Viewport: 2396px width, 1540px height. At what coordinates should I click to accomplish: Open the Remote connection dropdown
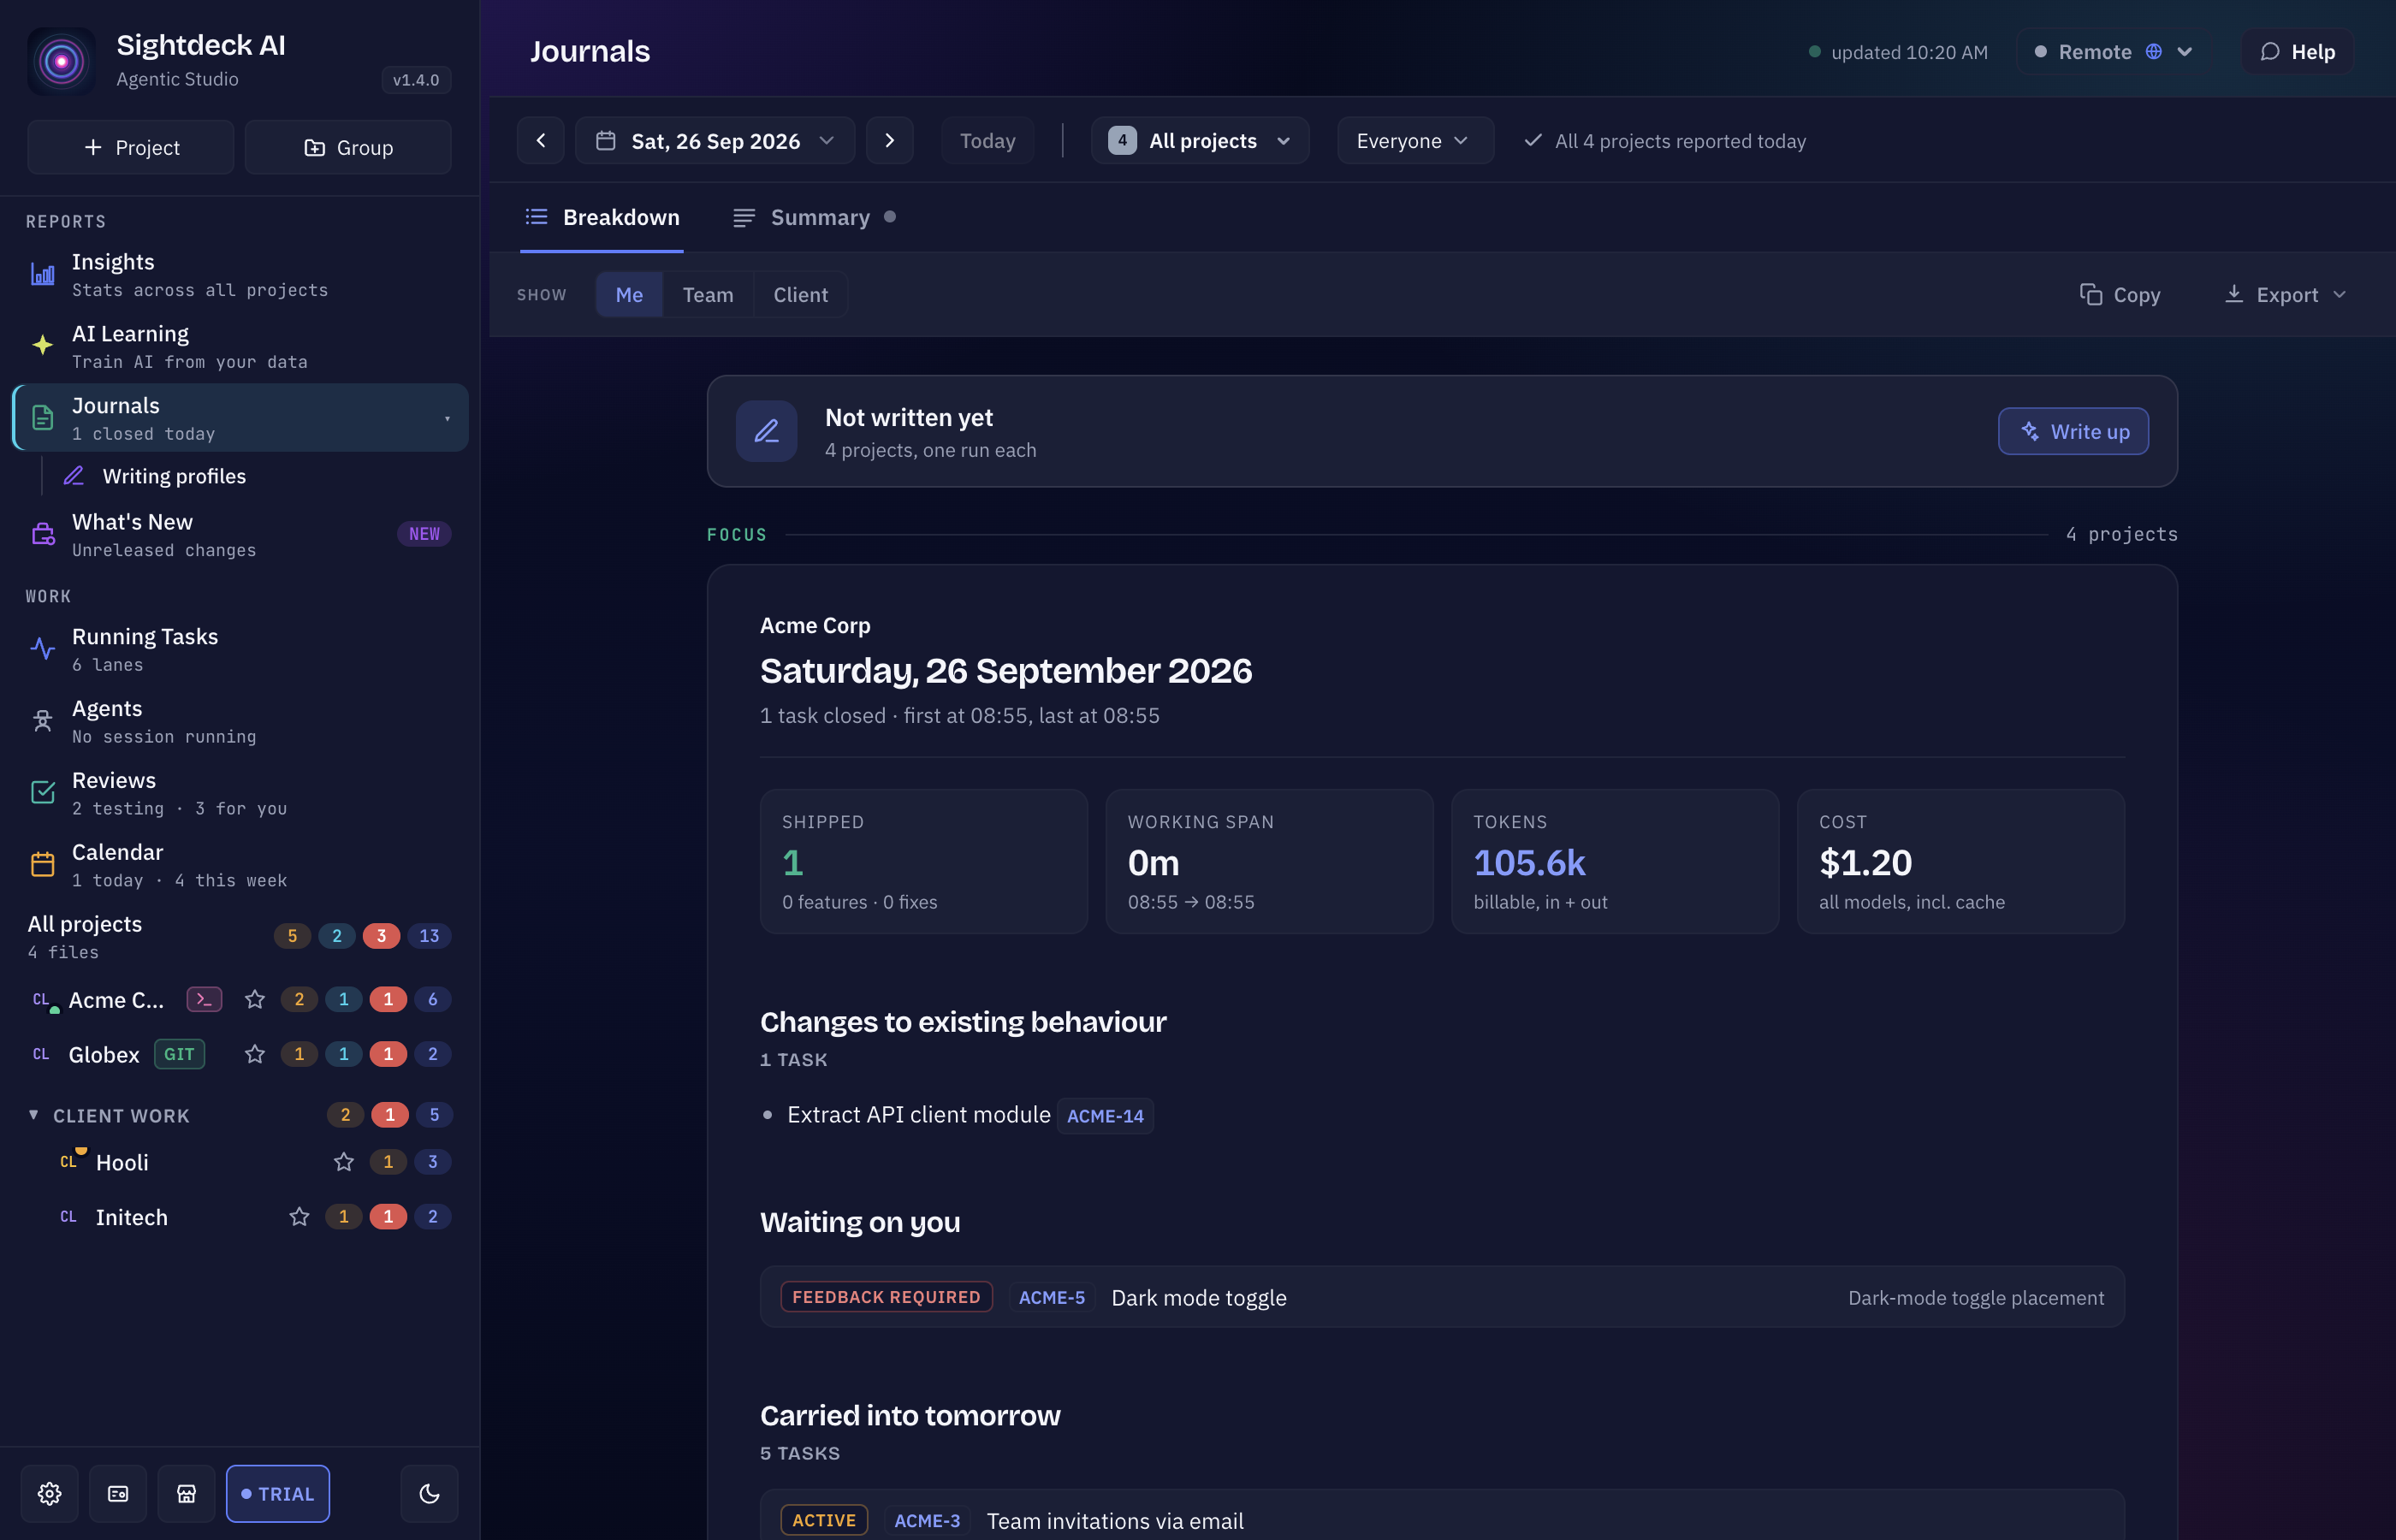click(x=2114, y=51)
